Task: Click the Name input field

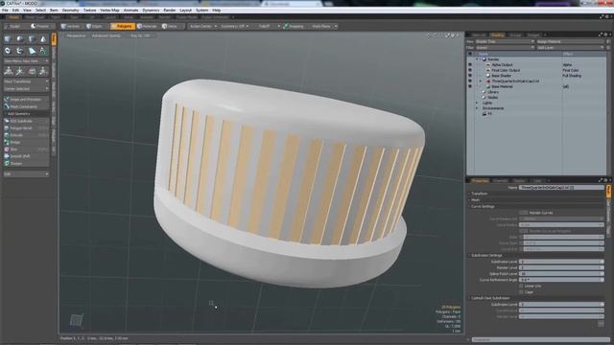Action: [561, 188]
